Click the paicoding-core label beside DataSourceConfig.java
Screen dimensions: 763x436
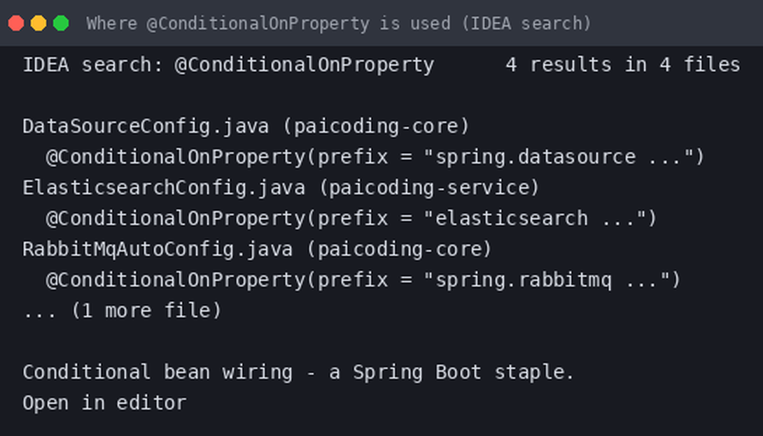(376, 126)
